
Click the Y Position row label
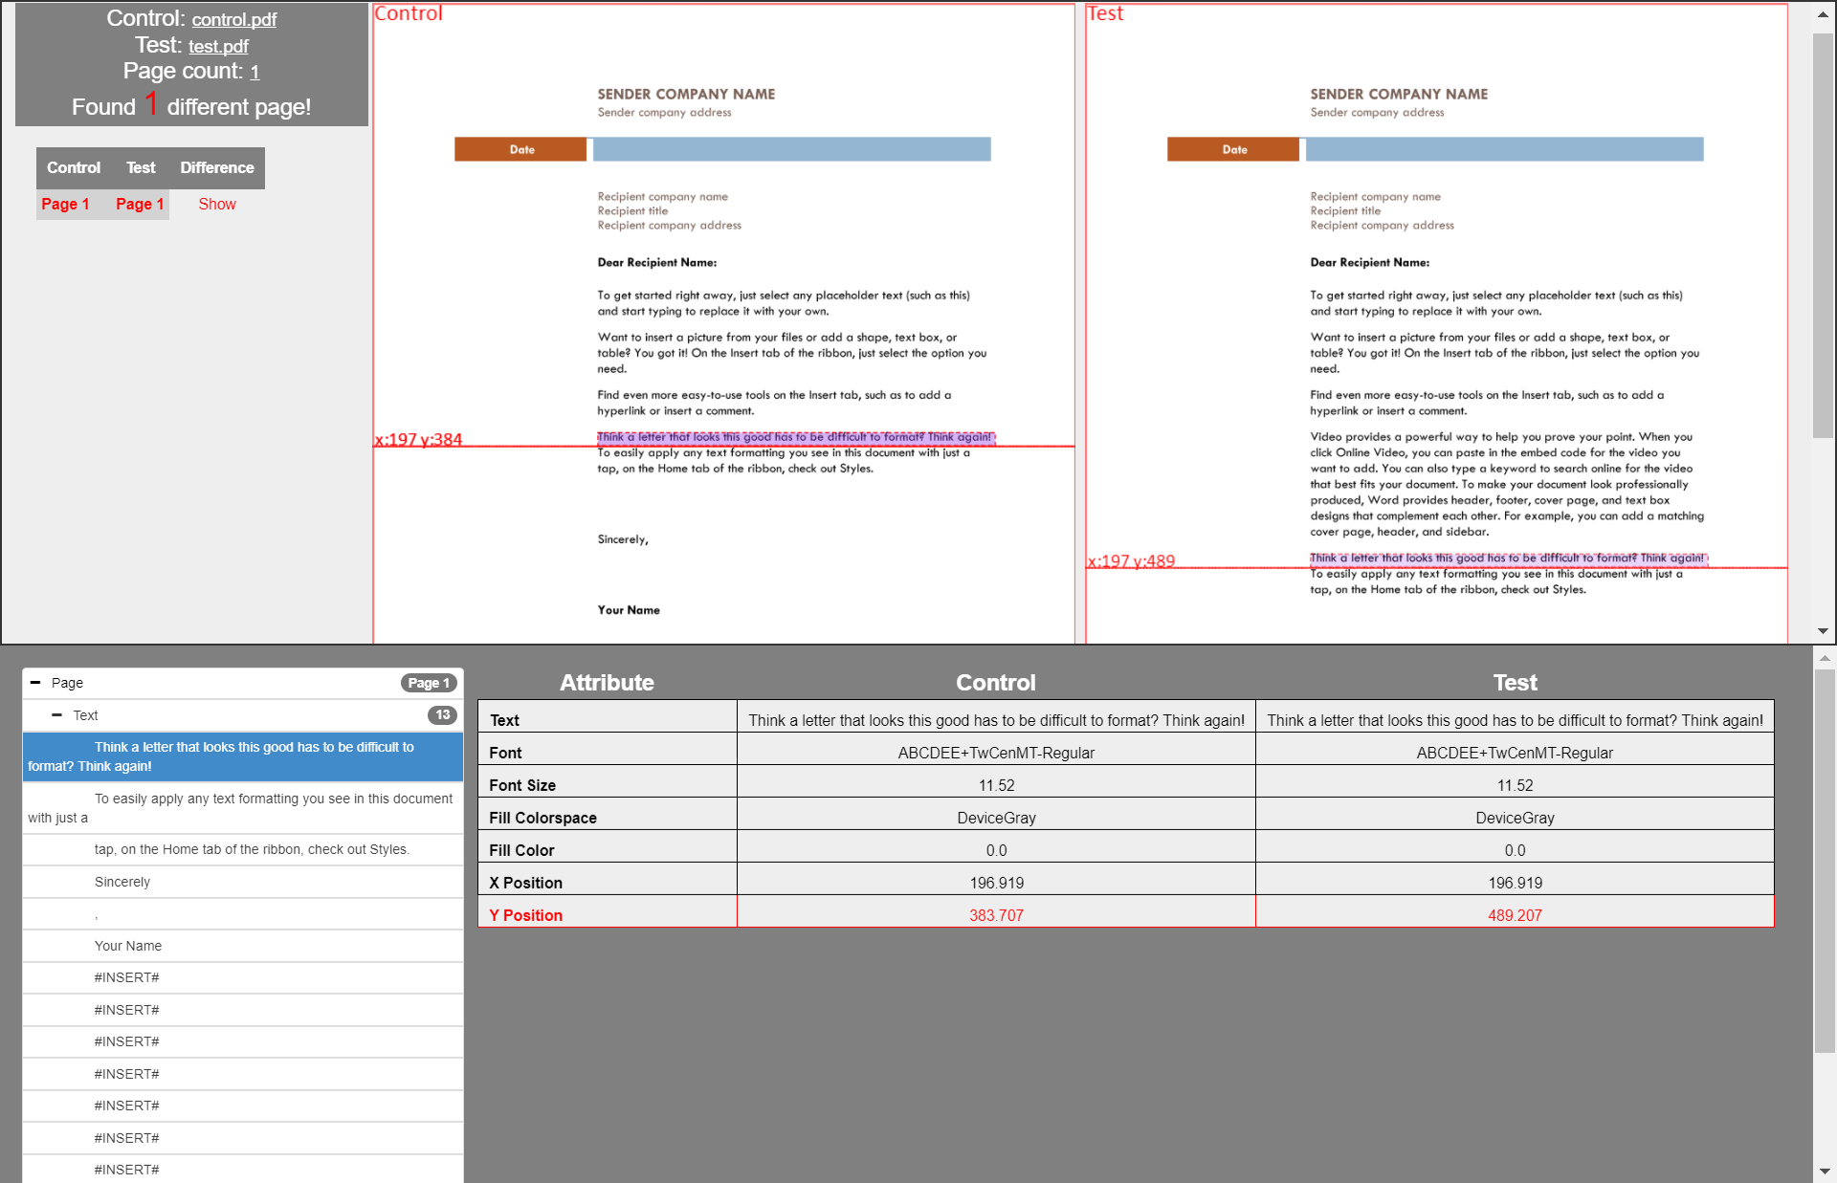pos(525,915)
